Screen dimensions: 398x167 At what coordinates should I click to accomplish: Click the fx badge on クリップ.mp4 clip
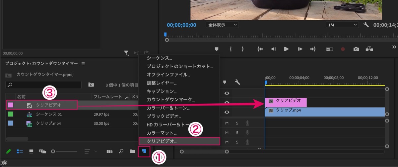point(271,111)
